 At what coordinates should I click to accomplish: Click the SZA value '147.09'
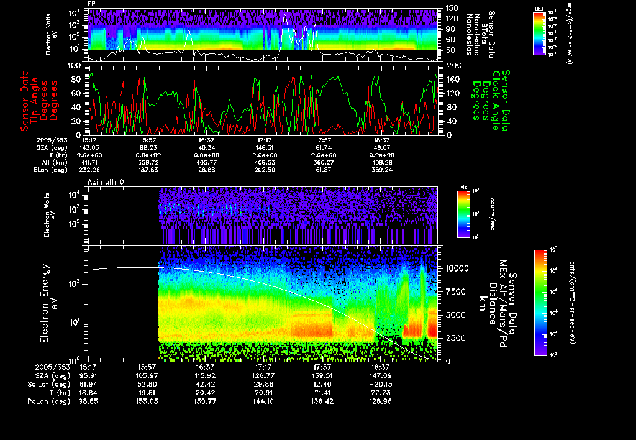click(x=380, y=376)
